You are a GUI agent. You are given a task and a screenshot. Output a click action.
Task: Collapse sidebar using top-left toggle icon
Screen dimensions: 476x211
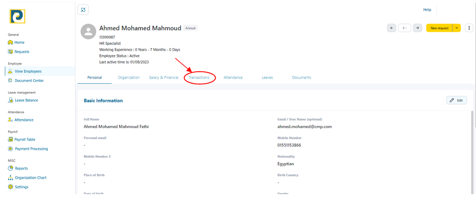[x=83, y=10]
